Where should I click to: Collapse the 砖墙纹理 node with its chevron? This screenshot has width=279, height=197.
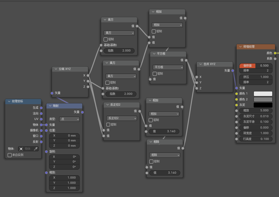coord(240,47)
